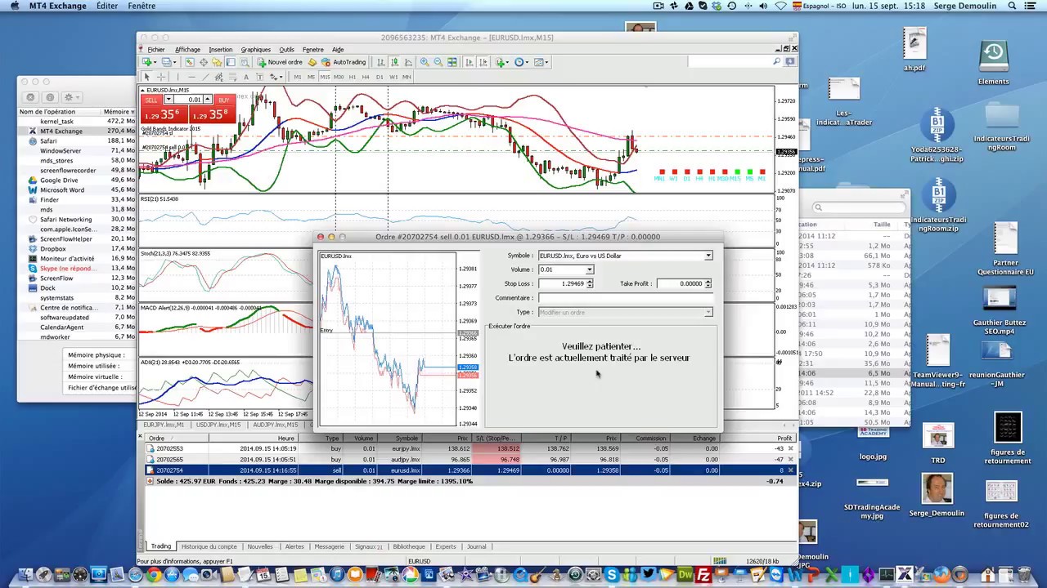Screen dimensions: 1047x588
Task: Open the chart templates icon dropdown
Action: coord(541,62)
